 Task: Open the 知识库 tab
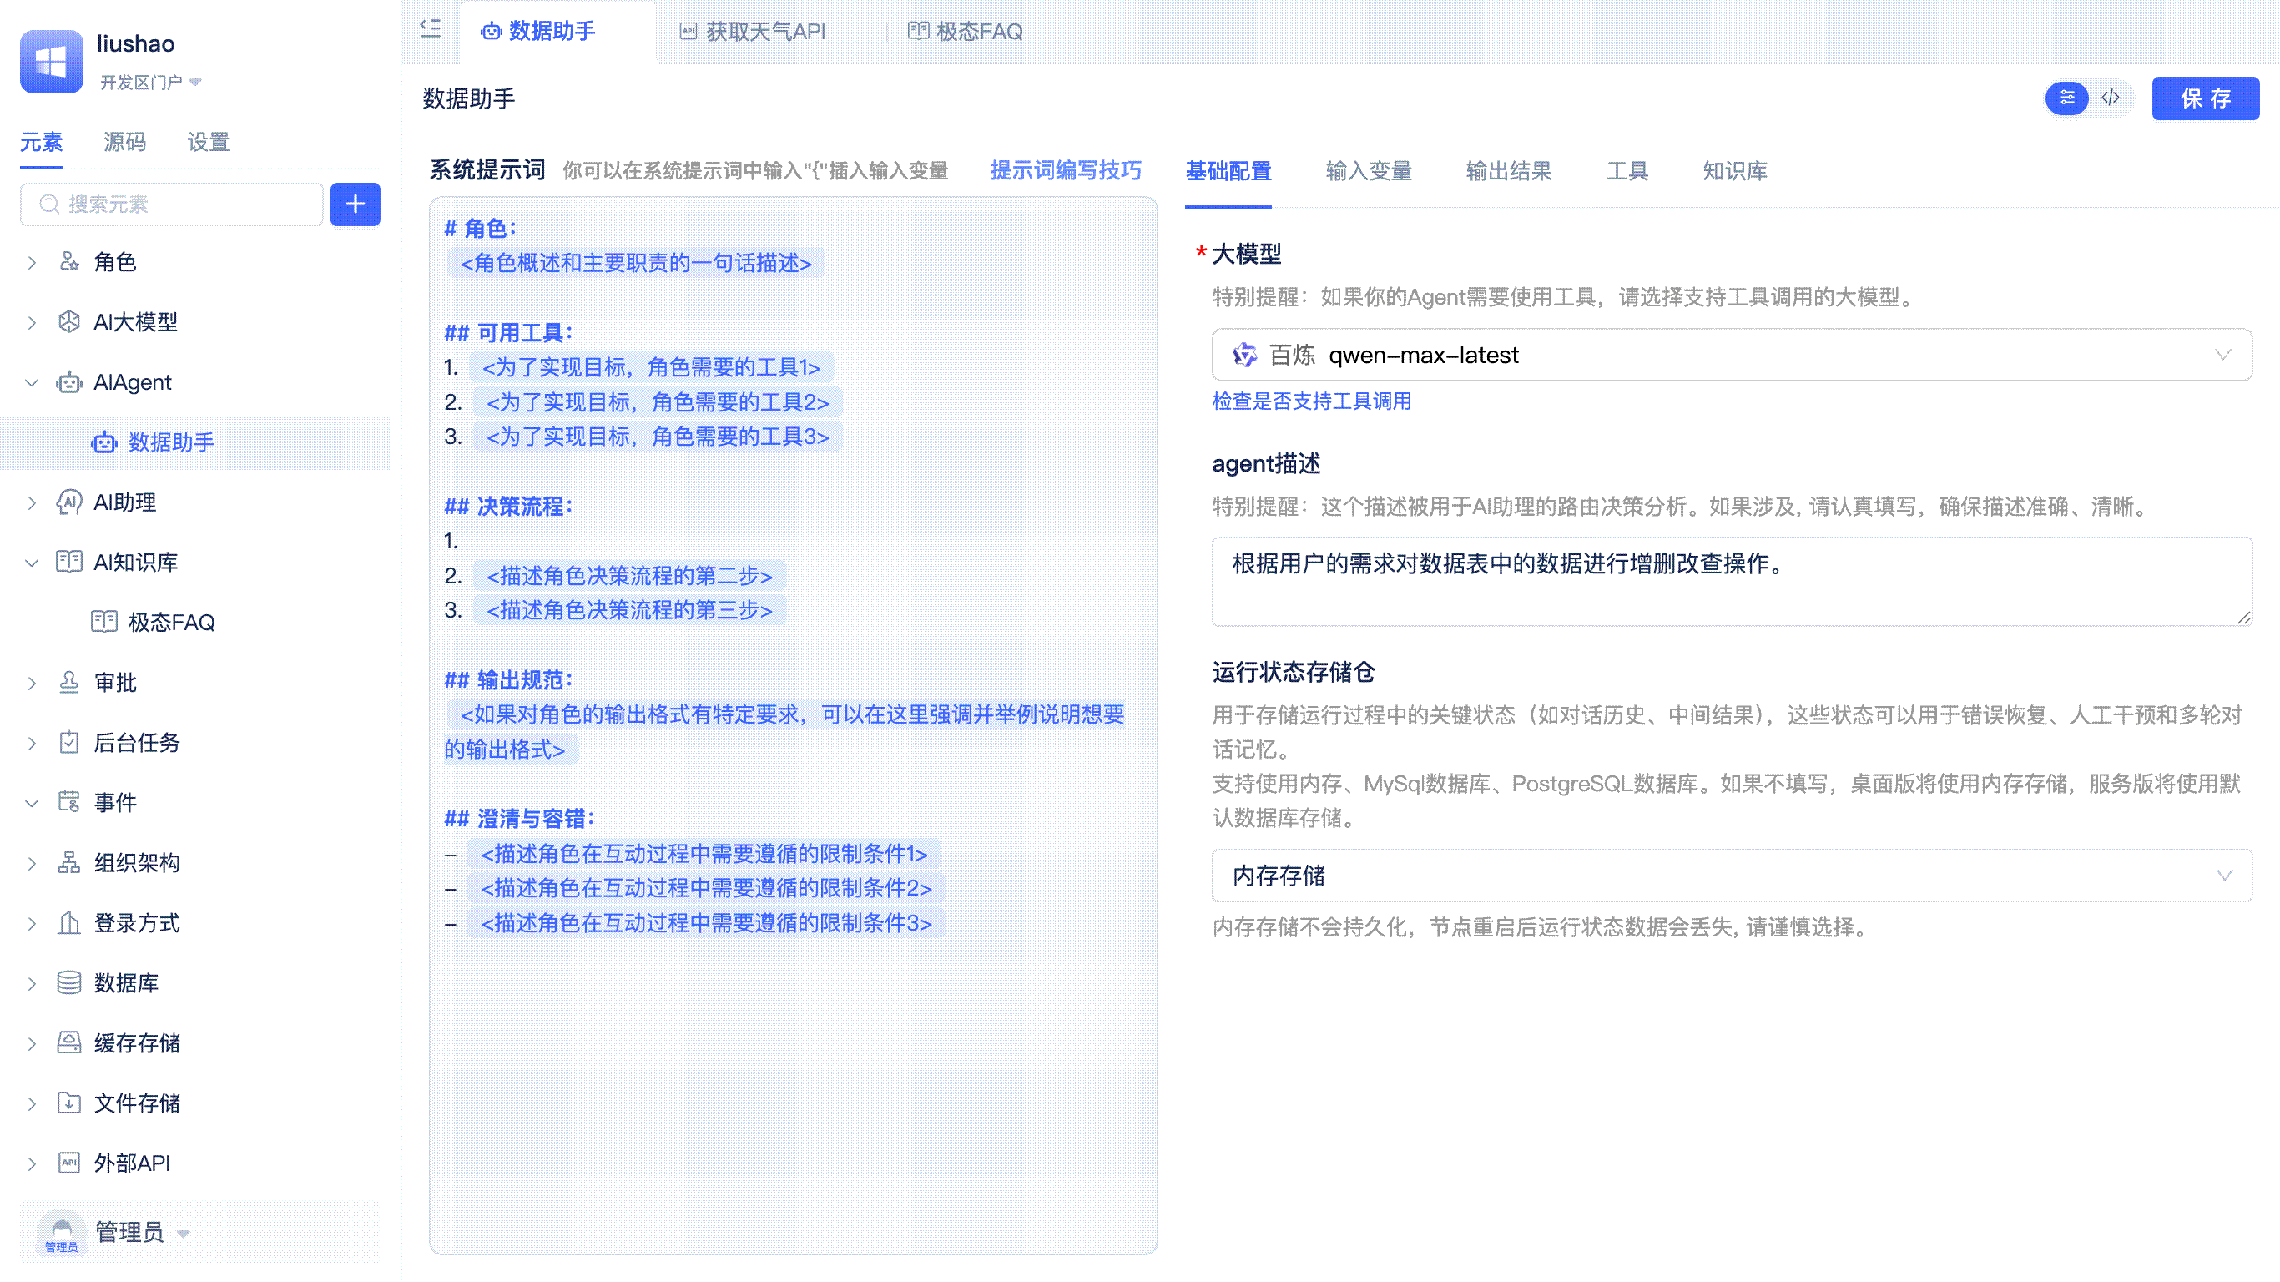click(1735, 171)
